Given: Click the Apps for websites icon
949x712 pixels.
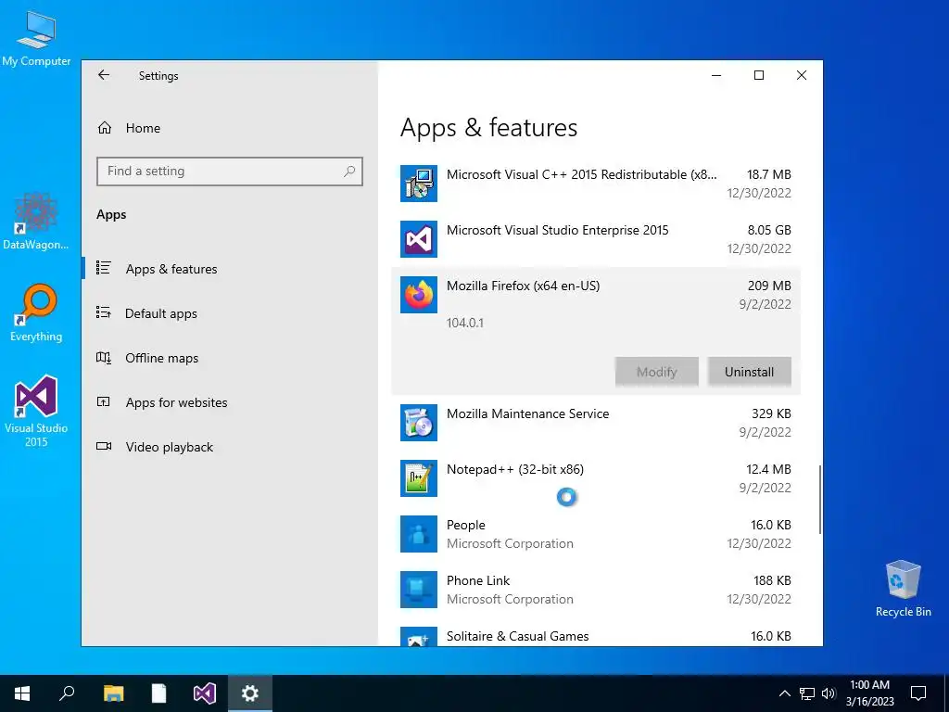Looking at the screenshot, I should click(x=104, y=401).
